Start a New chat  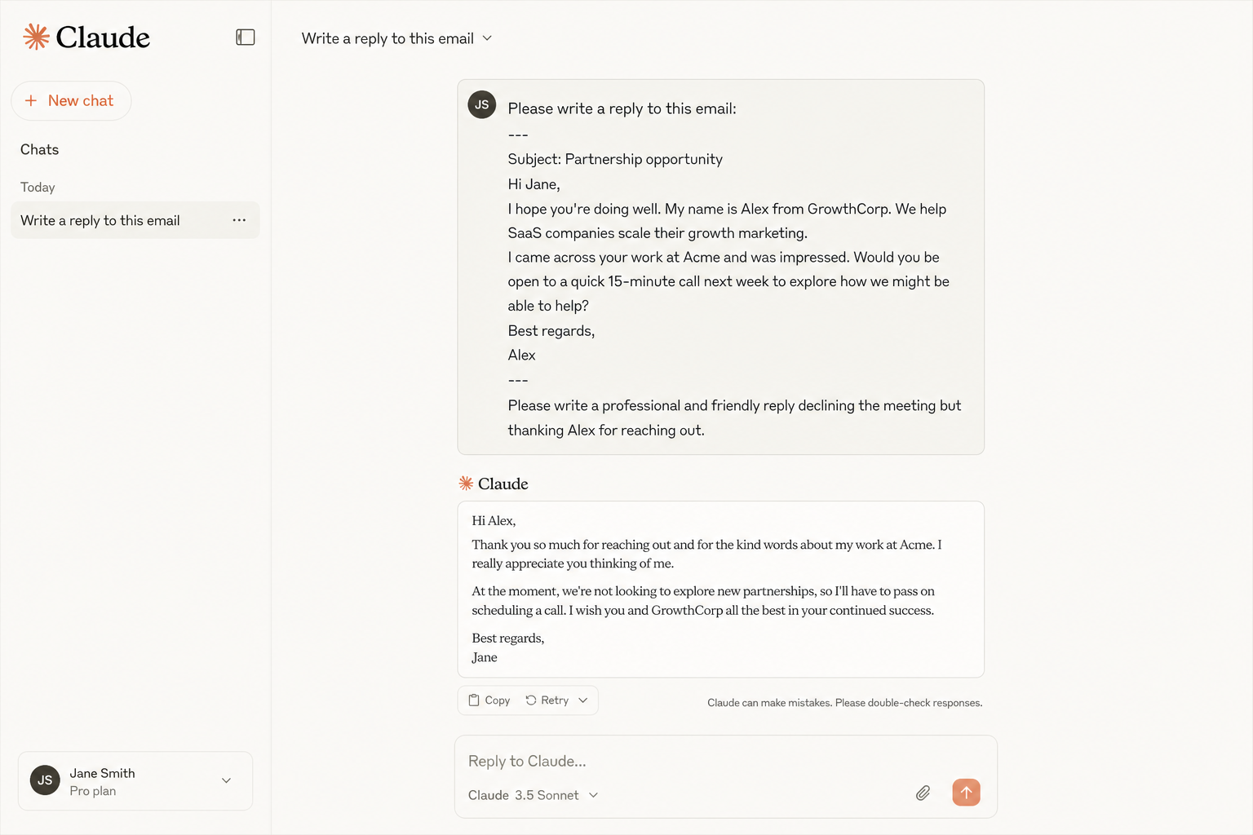71,101
